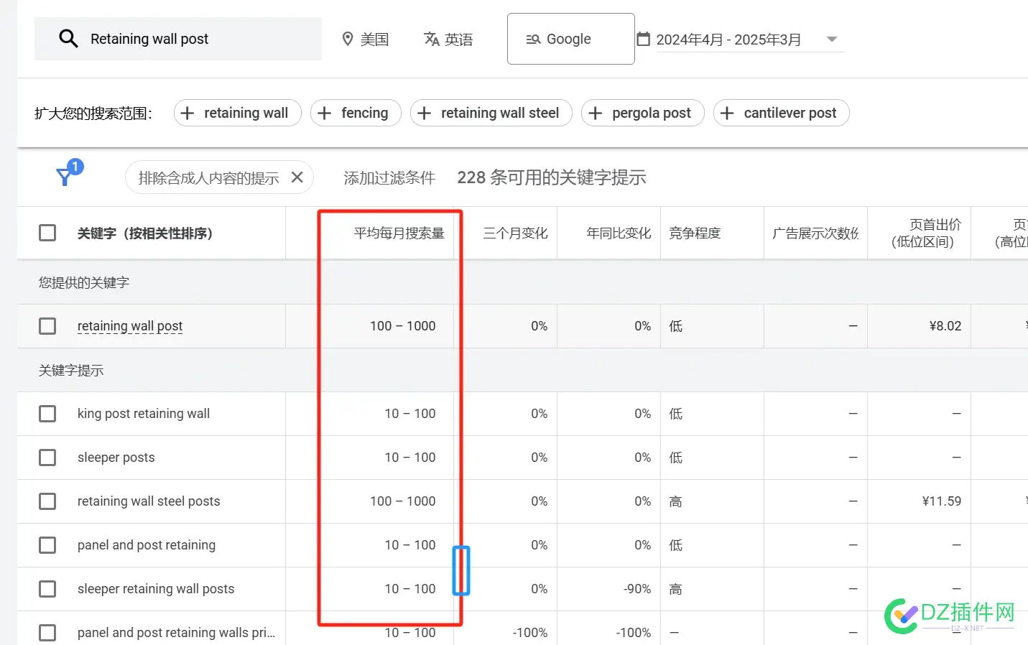Screen dimensions: 1028x645
Task: Select checkbox for 'sleeper posts'
Action: pyautogui.click(x=47, y=458)
